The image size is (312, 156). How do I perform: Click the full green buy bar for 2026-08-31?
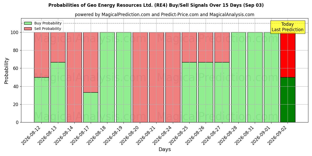(x=255, y=77)
